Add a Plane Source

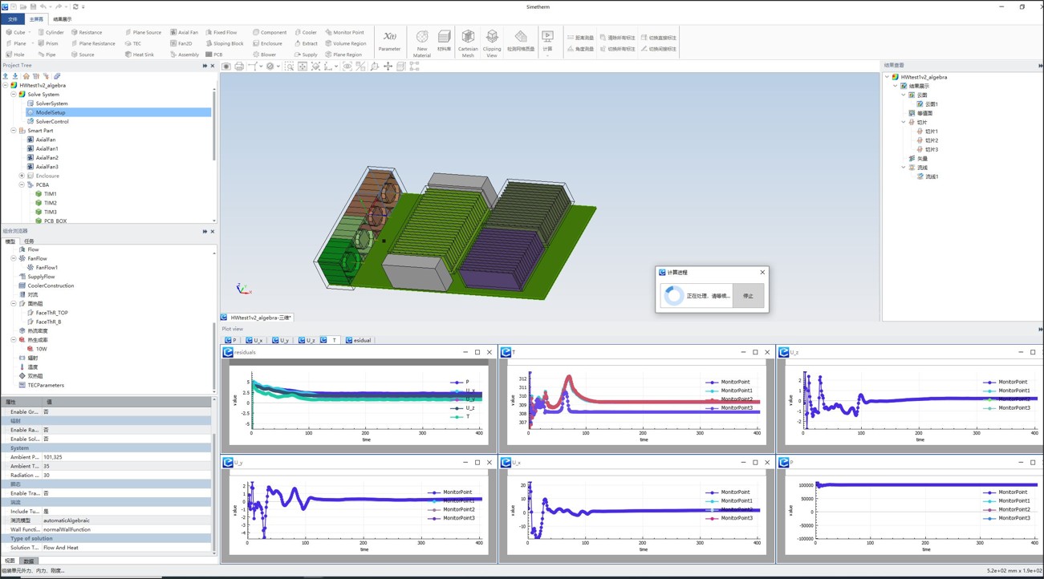point(142,32)
